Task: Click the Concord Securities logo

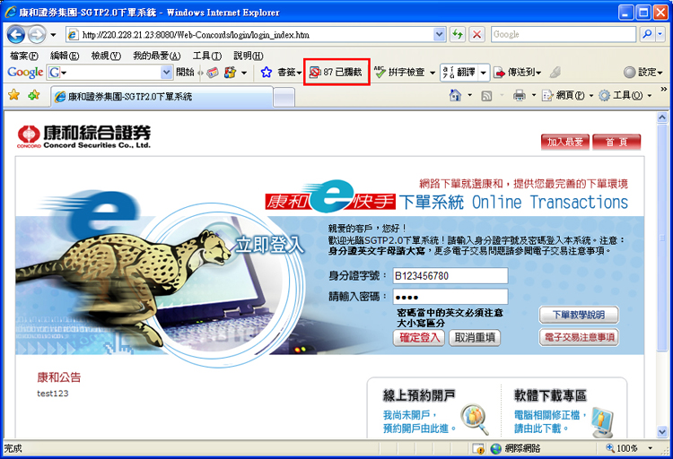Action: click(84, 136)
